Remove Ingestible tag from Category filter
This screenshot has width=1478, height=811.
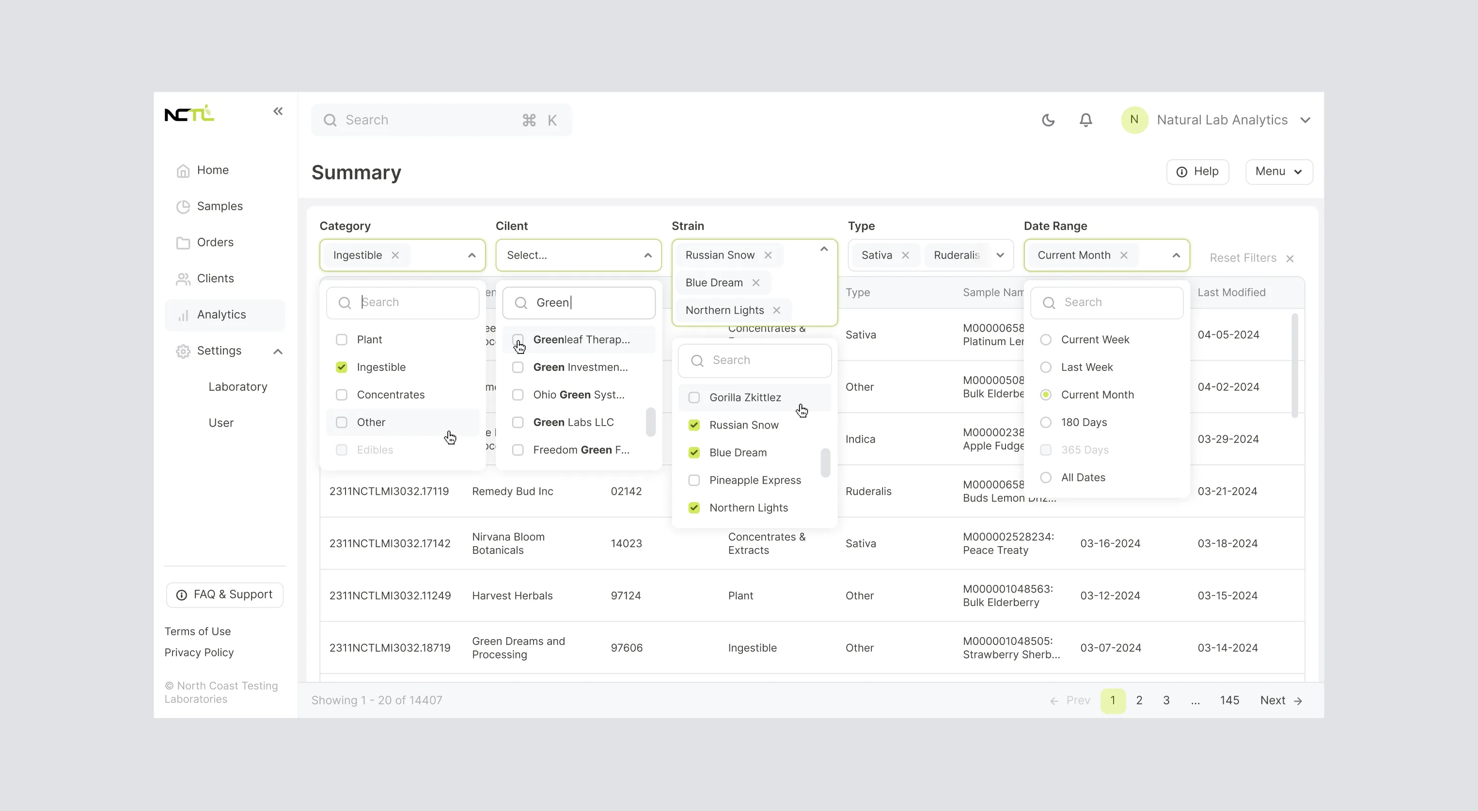click(395, 255)
